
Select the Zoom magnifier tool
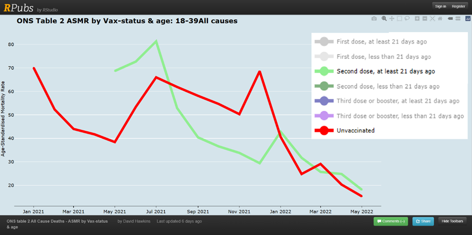[384, 19]
